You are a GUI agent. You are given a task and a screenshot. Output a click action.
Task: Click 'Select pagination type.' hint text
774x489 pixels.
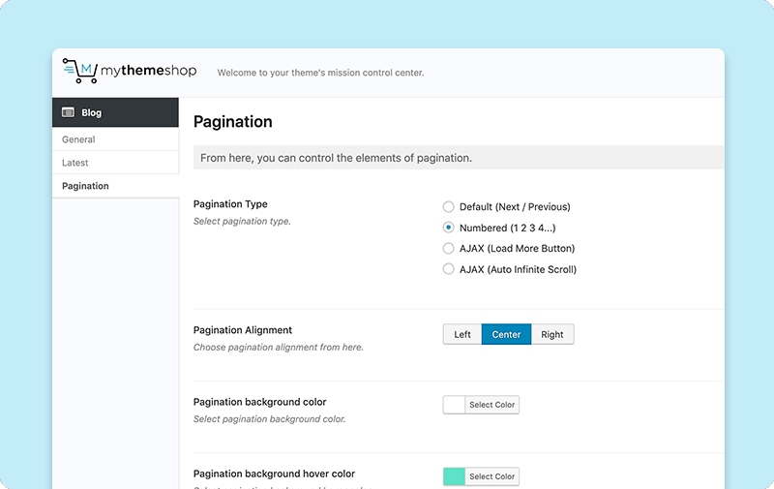click(x=242, y=222)
